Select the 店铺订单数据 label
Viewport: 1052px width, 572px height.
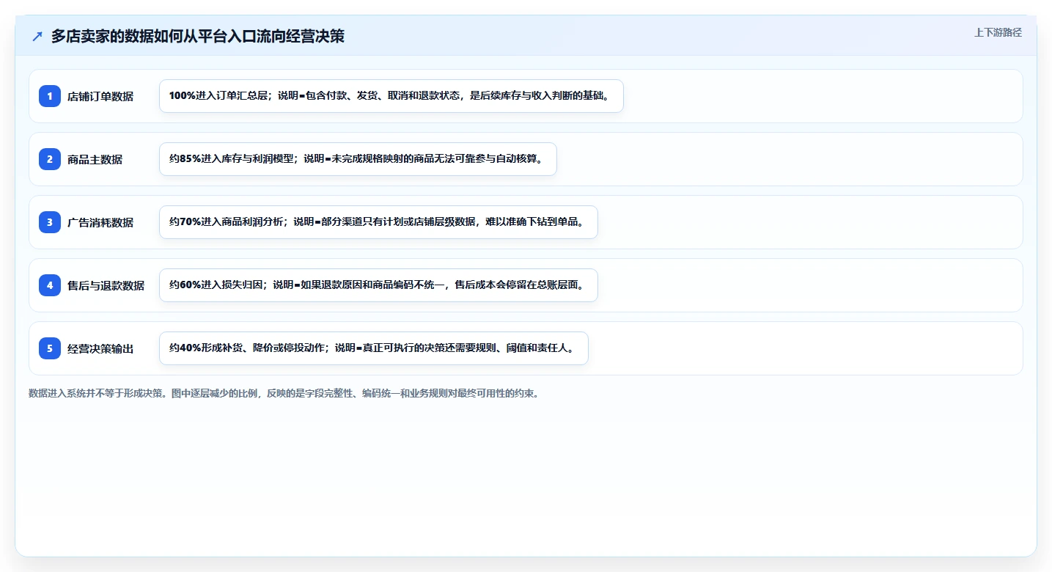coord(100,96)
